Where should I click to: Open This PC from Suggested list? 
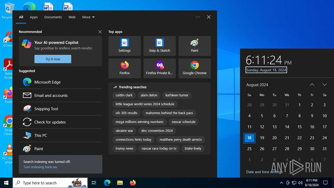pyautogui.click(x=60, y=135)
